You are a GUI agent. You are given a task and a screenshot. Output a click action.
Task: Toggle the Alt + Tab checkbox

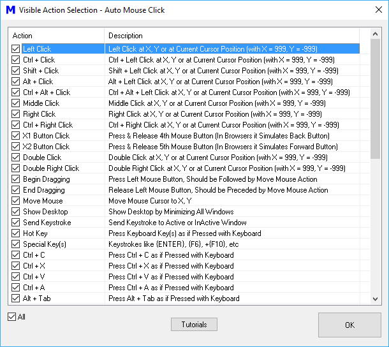coord(16,299)
